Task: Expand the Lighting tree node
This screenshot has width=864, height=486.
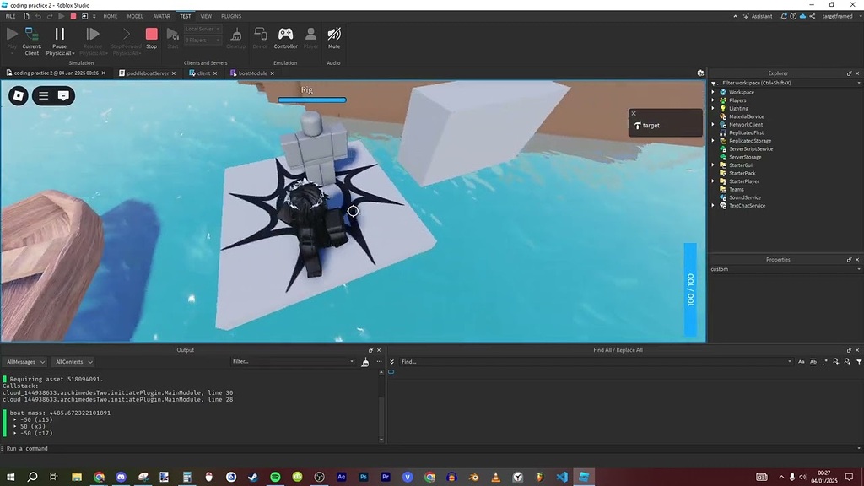Action: 713,109
